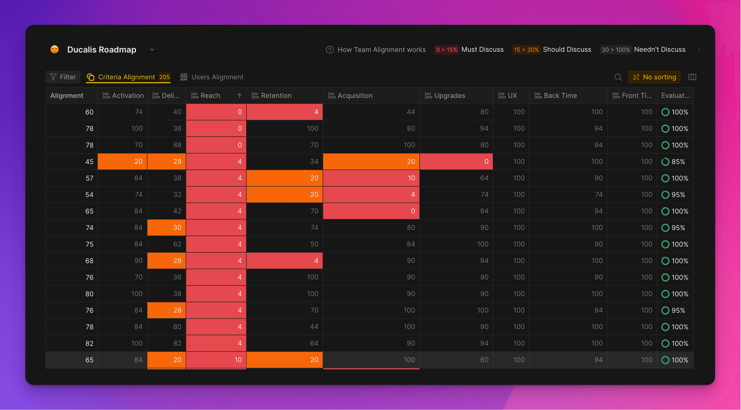Click the Reach column sort arrow
This screenshot has height=410, width=741.
click(239, 96)
